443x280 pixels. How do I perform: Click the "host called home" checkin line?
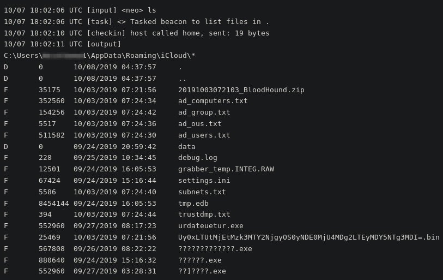(136, 33)
